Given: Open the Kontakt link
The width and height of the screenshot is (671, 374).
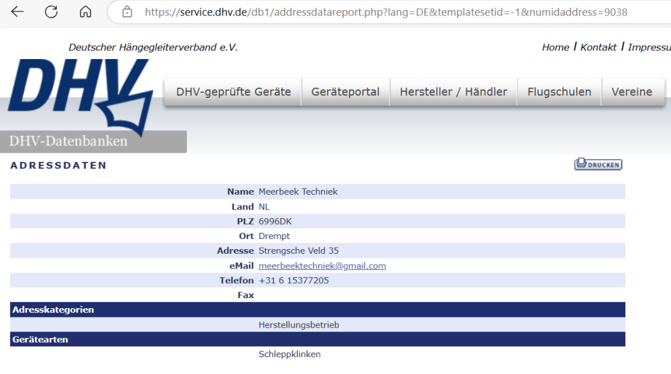Looking at the screenshot, I should click(x=599, y=47).
